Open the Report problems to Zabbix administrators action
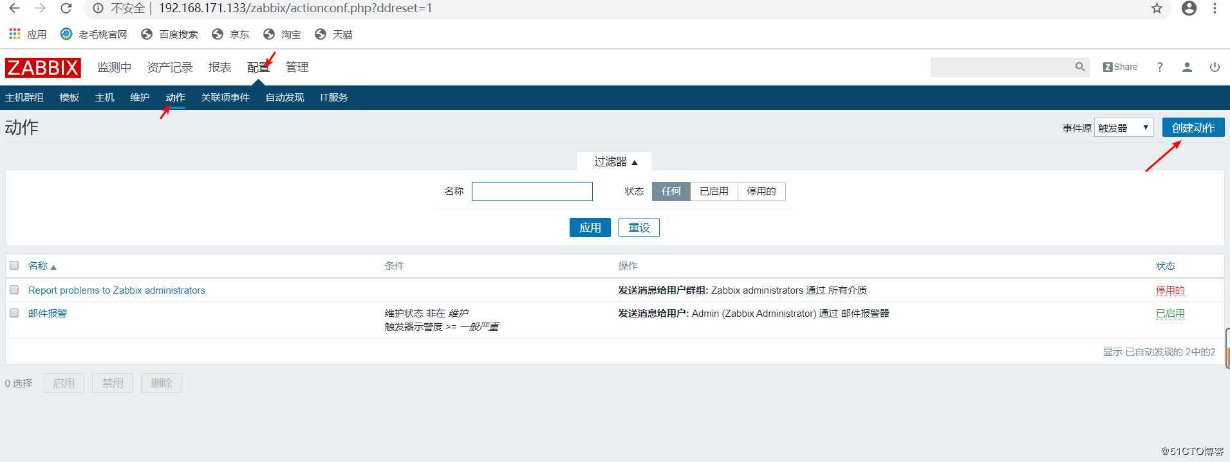The width and height of the screenshot is (1230, 462). tap(116, 290)
